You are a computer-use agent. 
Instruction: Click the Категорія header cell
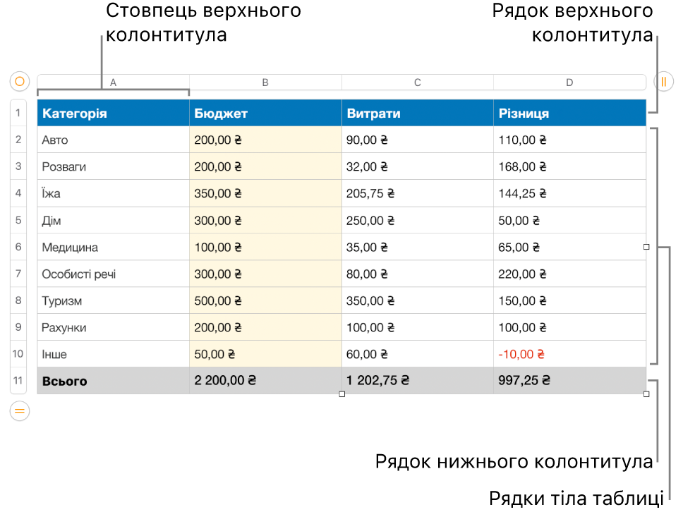(114, 114)
